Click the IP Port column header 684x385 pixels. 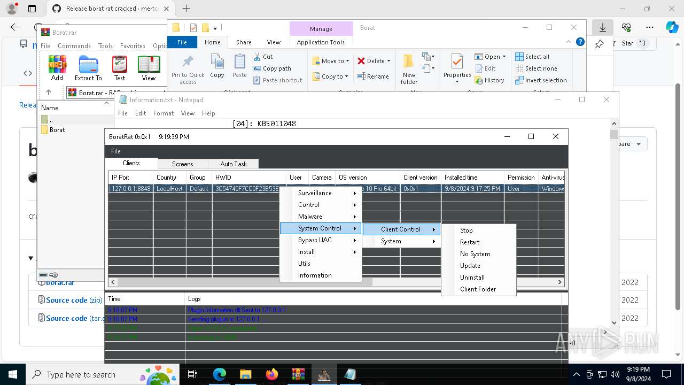[130, 178]
